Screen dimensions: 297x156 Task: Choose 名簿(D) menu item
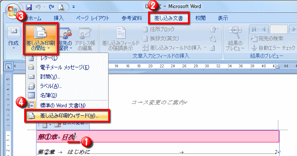67,95
